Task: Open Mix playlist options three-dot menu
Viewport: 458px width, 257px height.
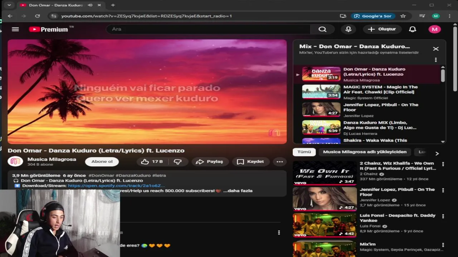Action: pyautogui.click(x=435, y=60)
